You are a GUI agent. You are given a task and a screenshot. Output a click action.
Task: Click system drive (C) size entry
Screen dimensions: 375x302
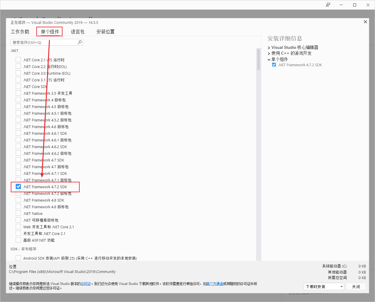coord(344,266)
